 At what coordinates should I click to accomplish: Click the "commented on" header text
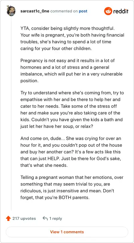(x=64, y=11)
